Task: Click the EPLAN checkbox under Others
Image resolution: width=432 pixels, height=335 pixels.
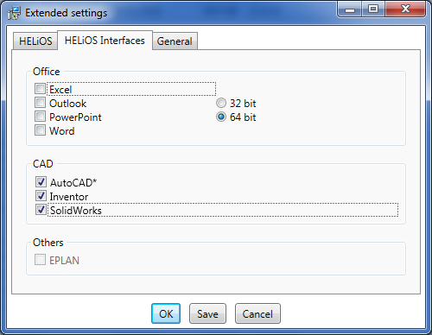Action: (40, 260)
